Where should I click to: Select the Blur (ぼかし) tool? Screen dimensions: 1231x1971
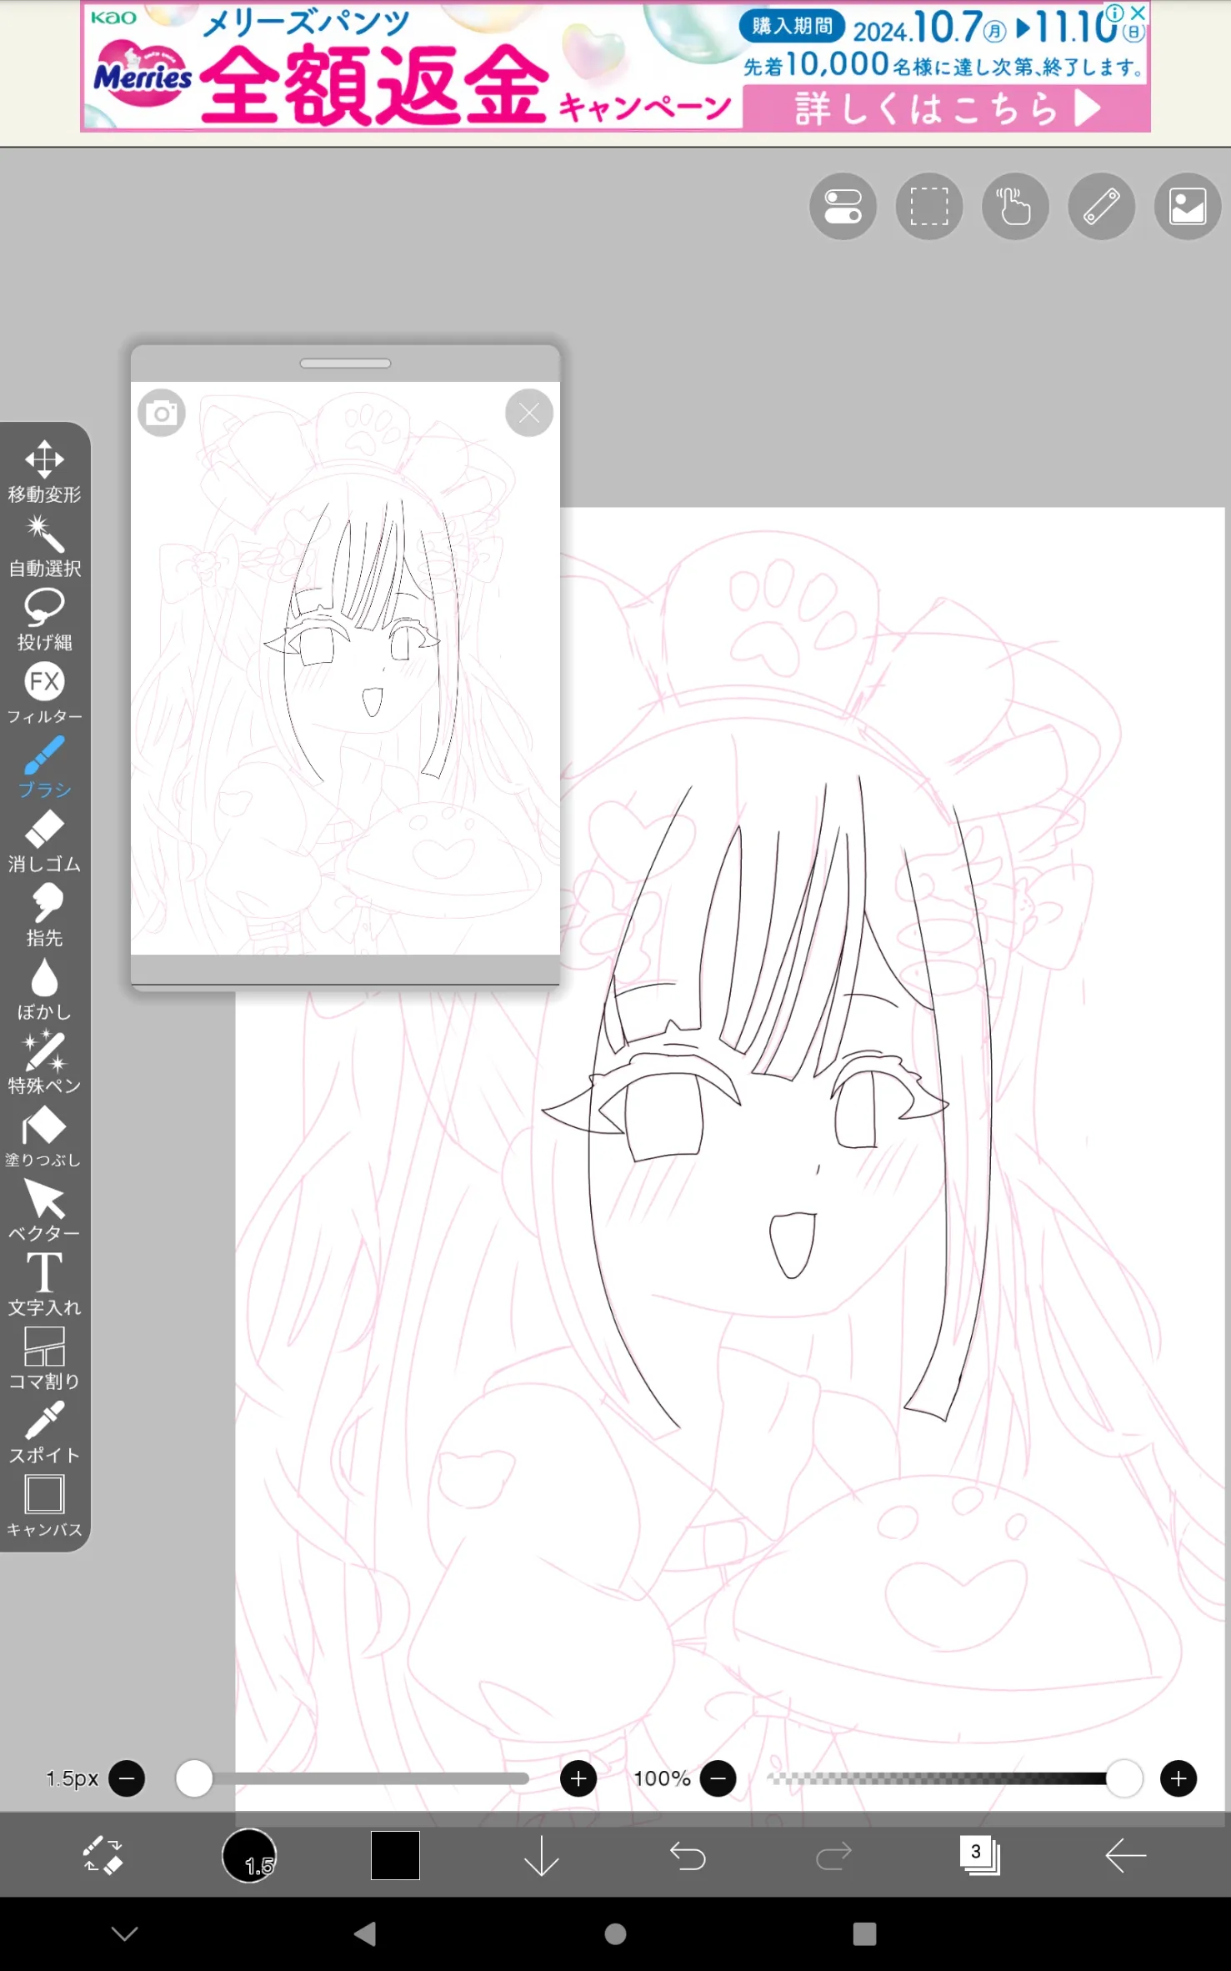[x=44, y=989]
